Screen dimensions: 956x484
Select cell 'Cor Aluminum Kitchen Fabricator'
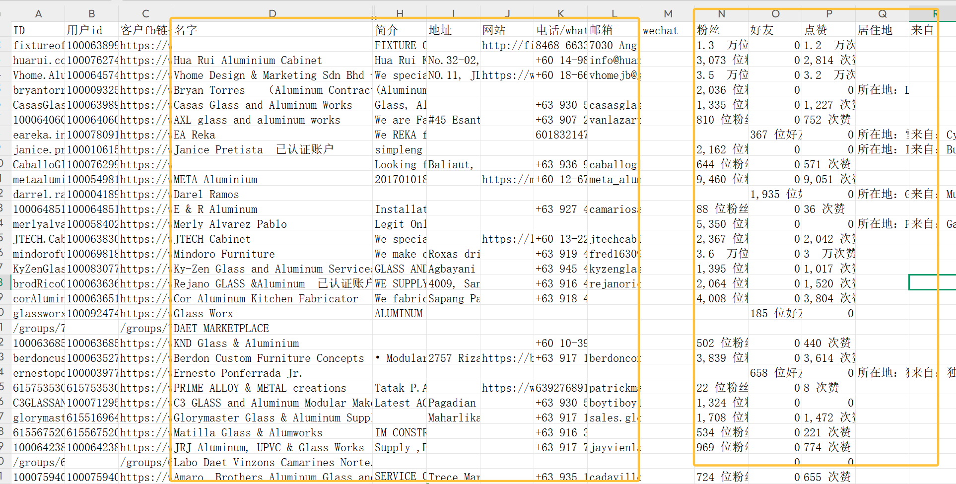point(273,298)
